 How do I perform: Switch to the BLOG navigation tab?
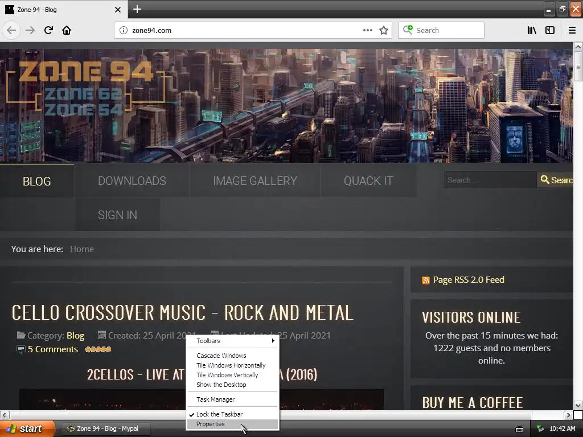[37, 181]
